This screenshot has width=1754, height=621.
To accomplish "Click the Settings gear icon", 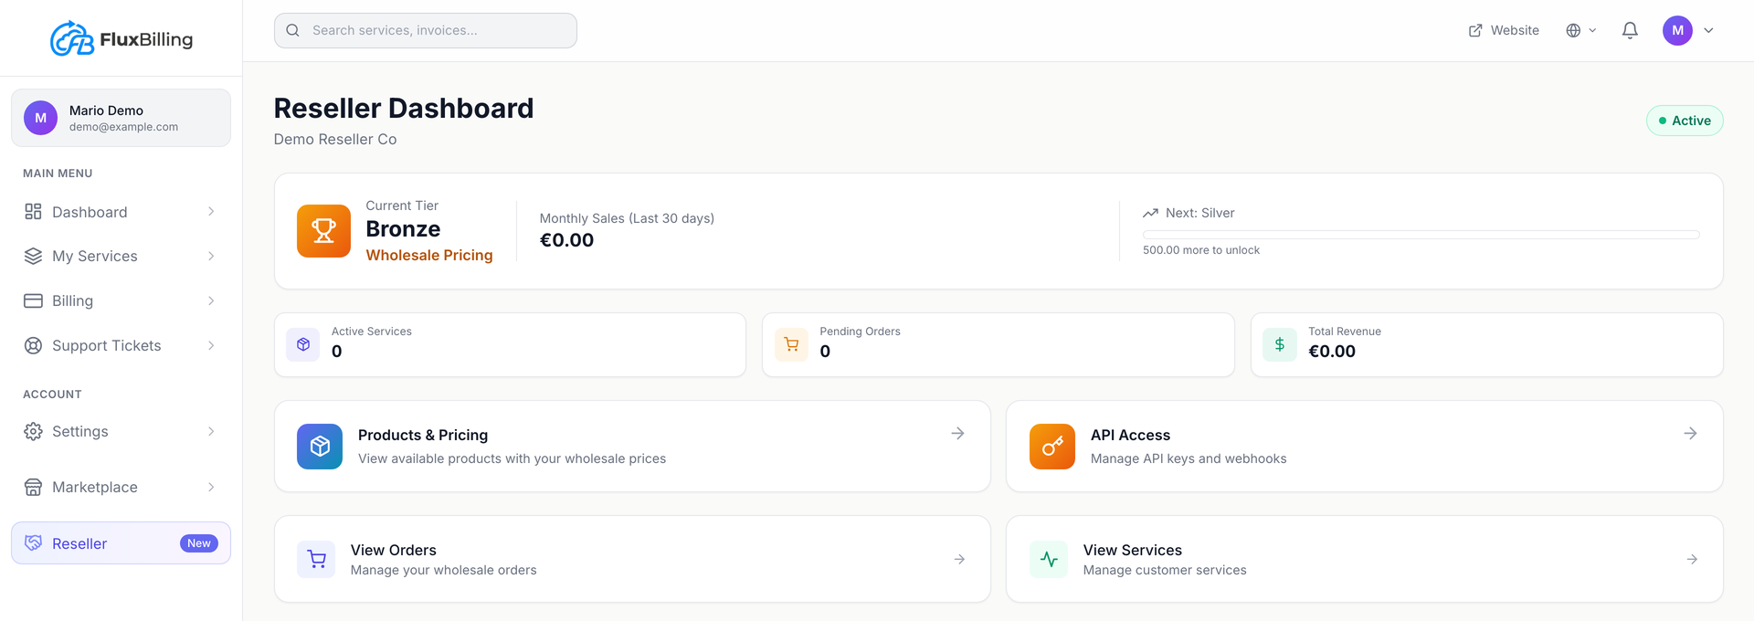I will coord(33,431).
